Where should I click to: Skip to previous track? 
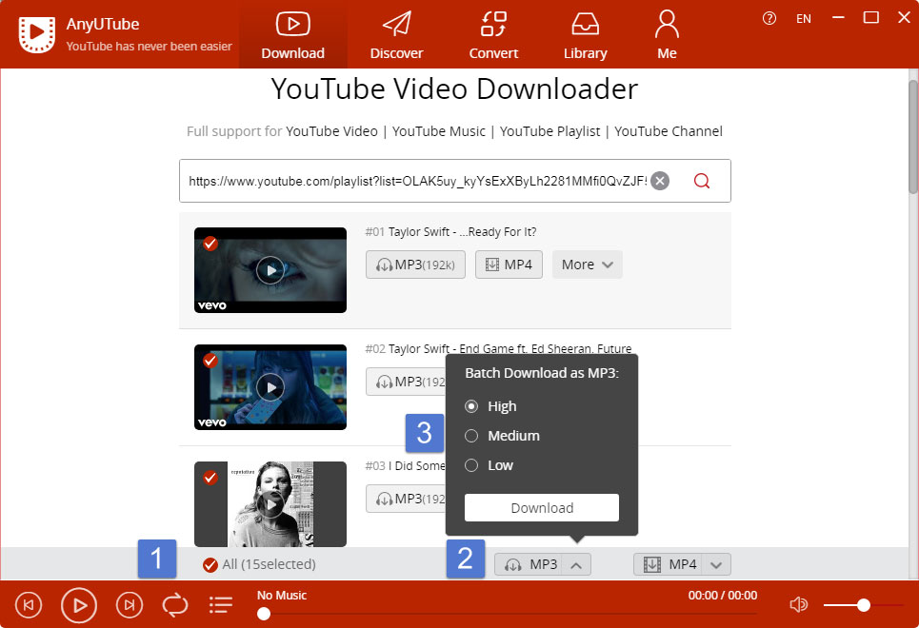click(29, 604)
